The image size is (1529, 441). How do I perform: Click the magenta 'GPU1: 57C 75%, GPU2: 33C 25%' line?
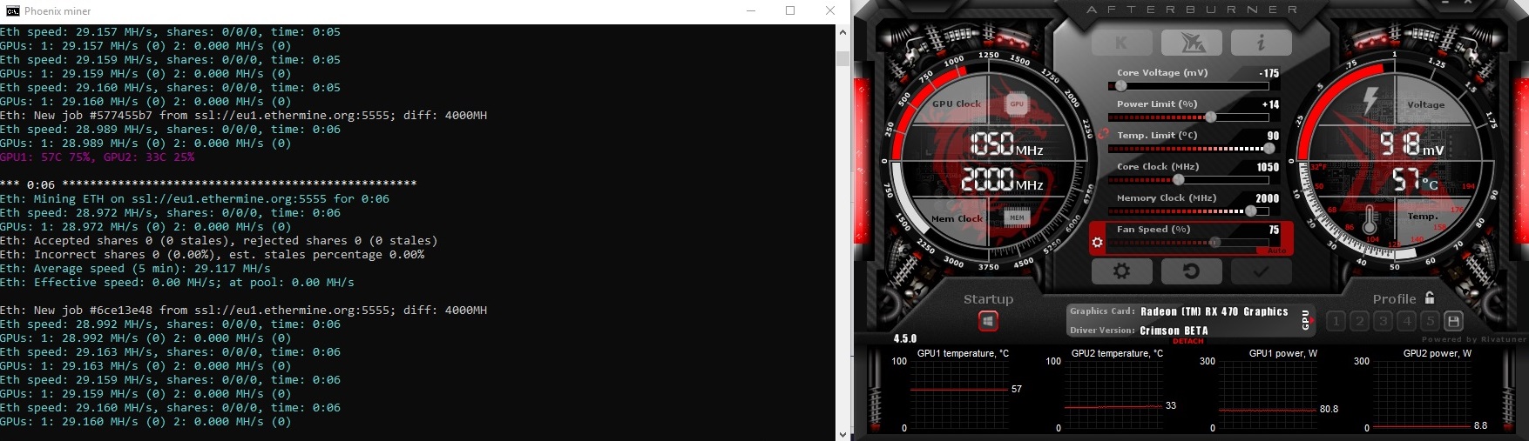97,157
